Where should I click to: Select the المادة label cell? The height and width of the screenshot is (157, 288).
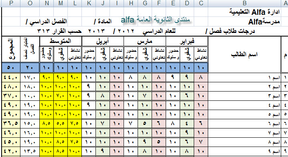point(103,22)
